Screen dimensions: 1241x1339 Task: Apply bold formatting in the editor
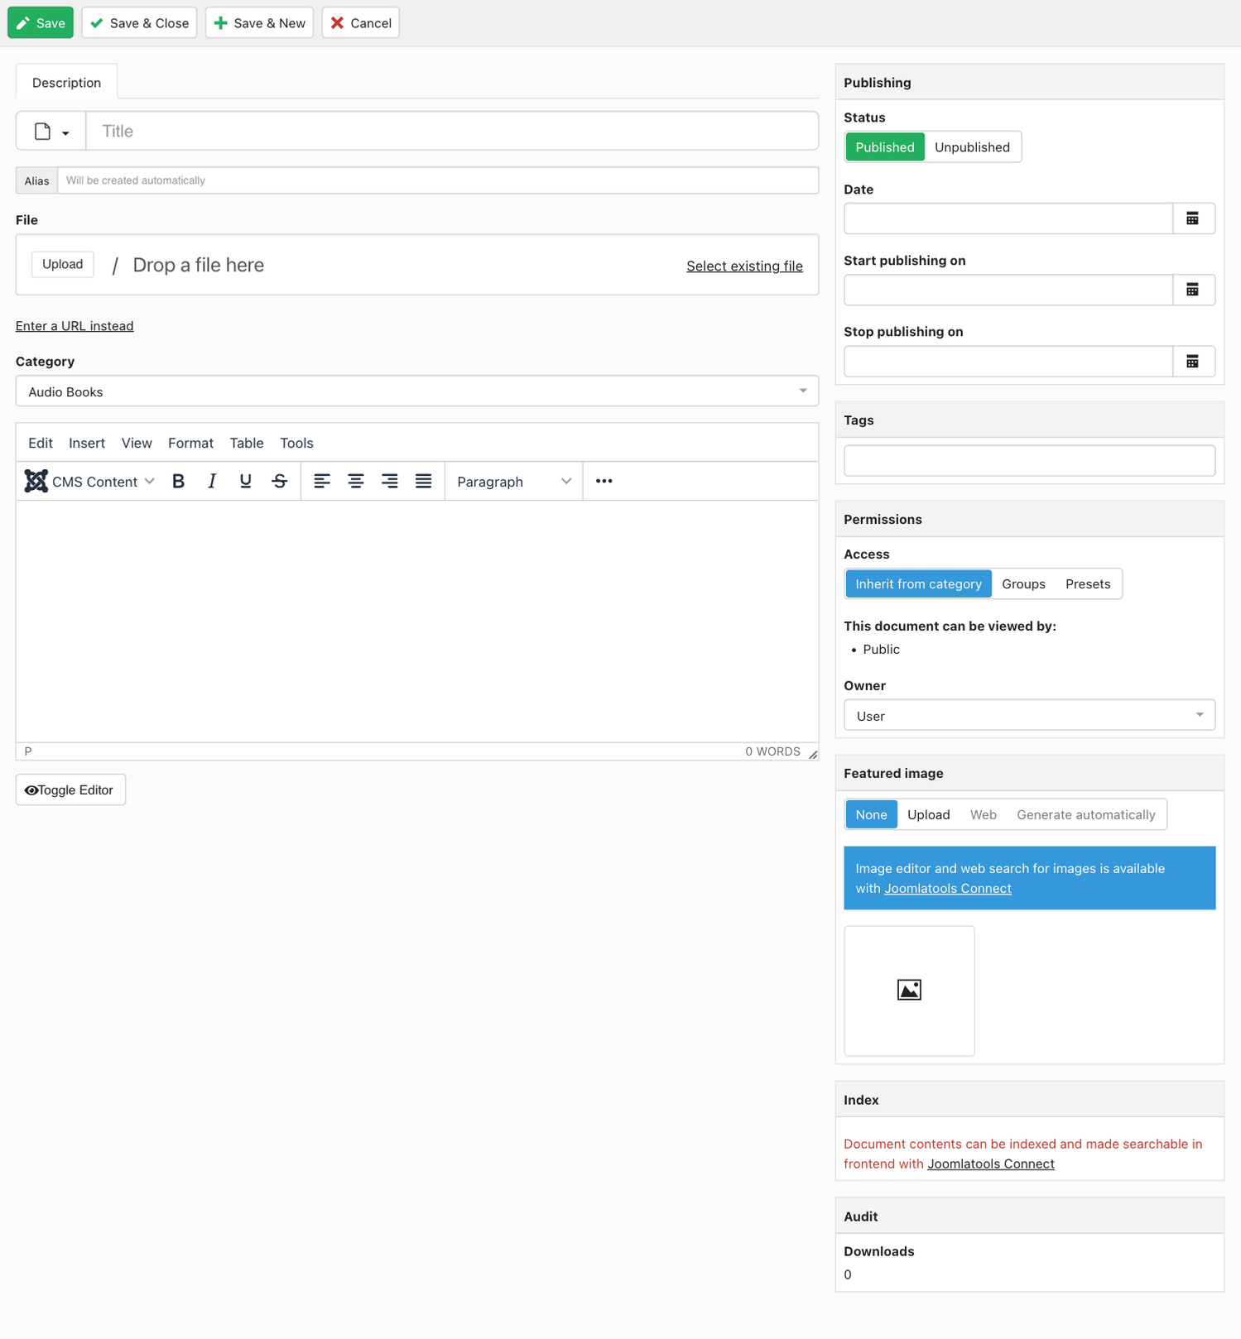178,482
